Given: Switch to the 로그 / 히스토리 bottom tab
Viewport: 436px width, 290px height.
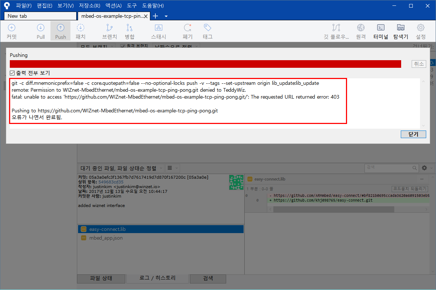Looking at the screenshot, I should pyautogui.click(x=157, y=278).
